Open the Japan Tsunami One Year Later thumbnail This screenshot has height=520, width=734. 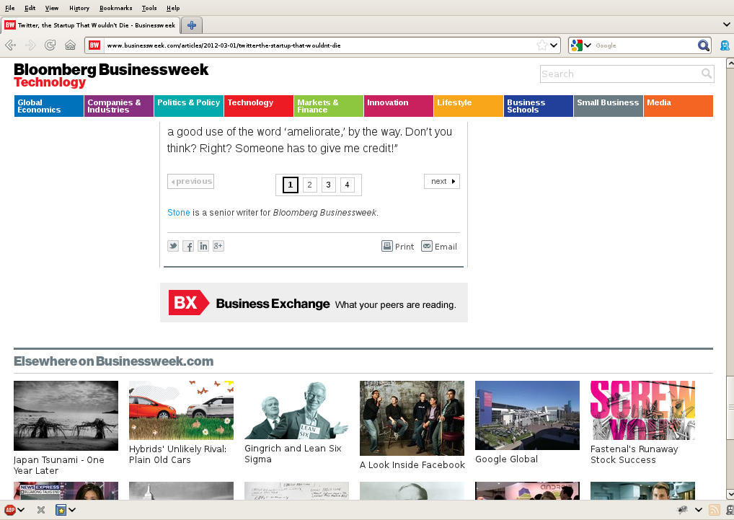[x=66, y=415]
